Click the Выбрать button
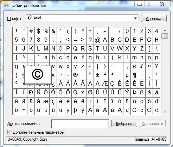This screenshot has height=147, width=173. tap(124, 123)
